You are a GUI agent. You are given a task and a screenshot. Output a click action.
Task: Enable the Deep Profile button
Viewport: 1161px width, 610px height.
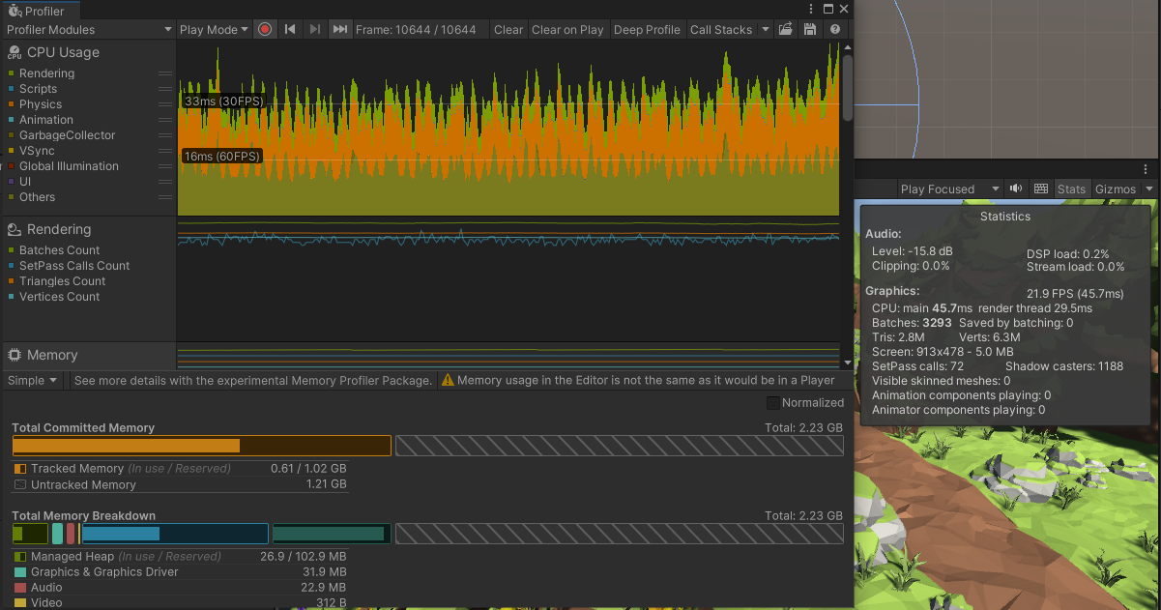pos(647,29)
